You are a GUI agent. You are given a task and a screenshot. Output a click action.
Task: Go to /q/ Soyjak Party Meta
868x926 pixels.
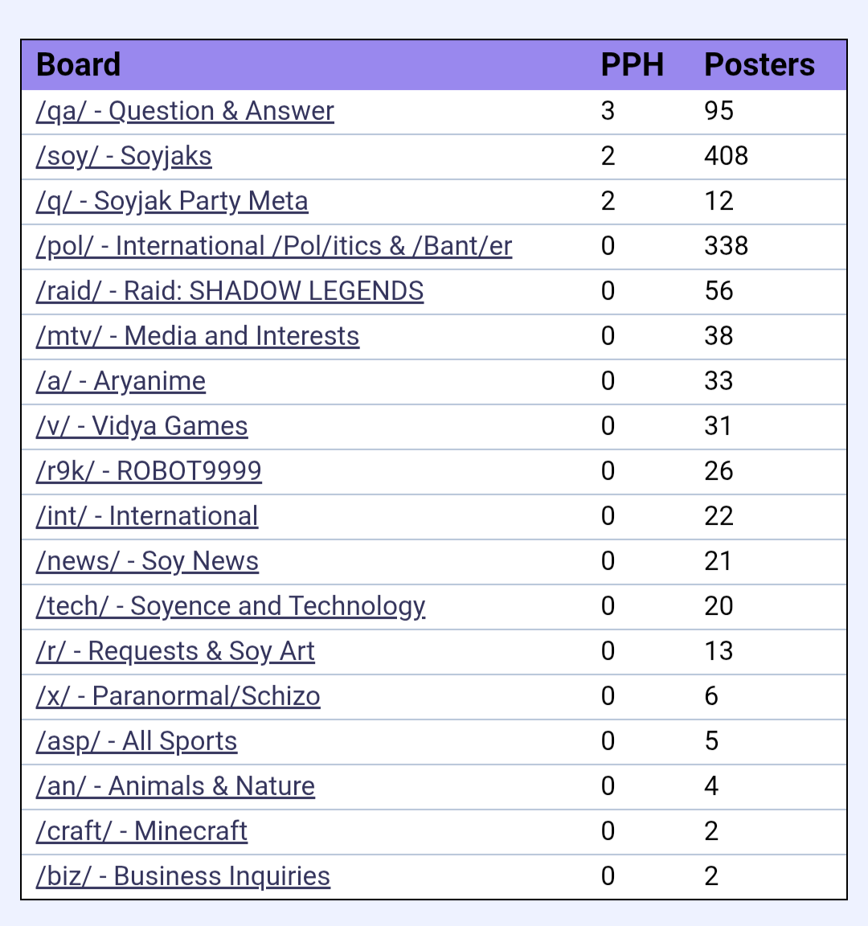click(172, 201)
